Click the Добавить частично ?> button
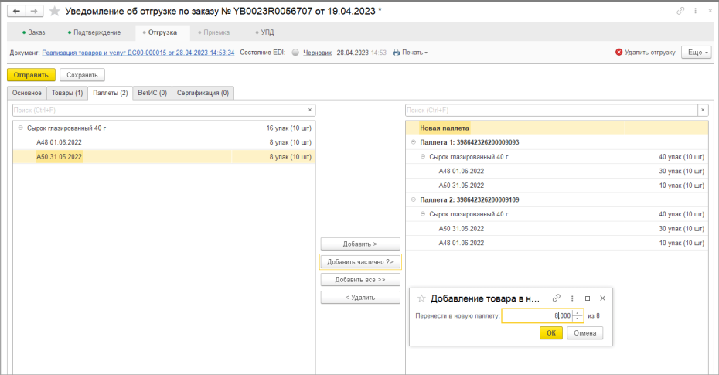 pos(360,262)
